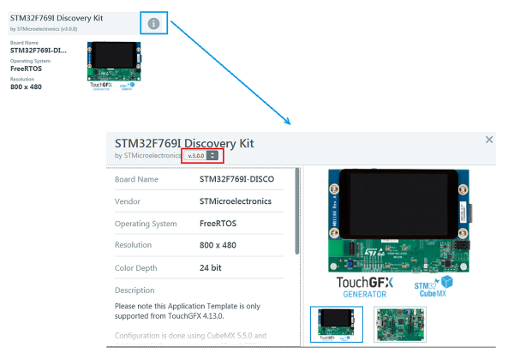Click the details panel heading STM32F769I Discovery Kit
The height and width of the screenshot is (359, 514).
184,142
